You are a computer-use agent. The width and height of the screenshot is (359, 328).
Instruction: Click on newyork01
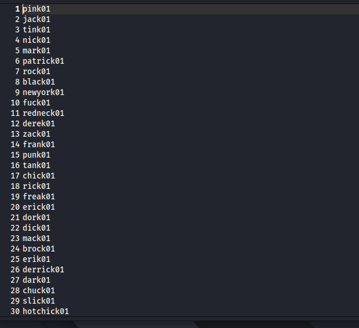click(x=43, y=92)
